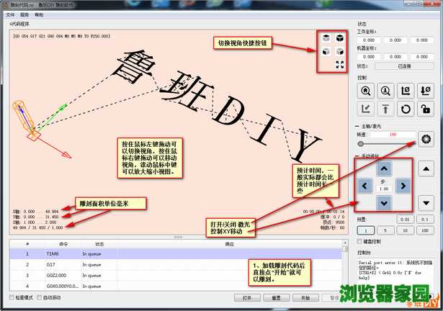Open the 文件 menu

click(9, 14)
